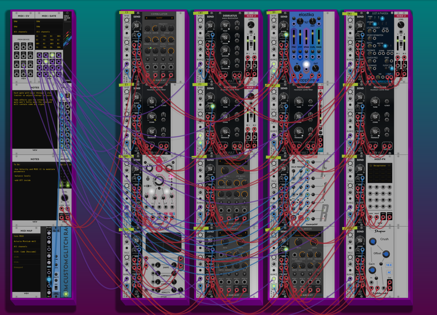Click the VEL output jack on MIDI-CV

tap(30, 47)
